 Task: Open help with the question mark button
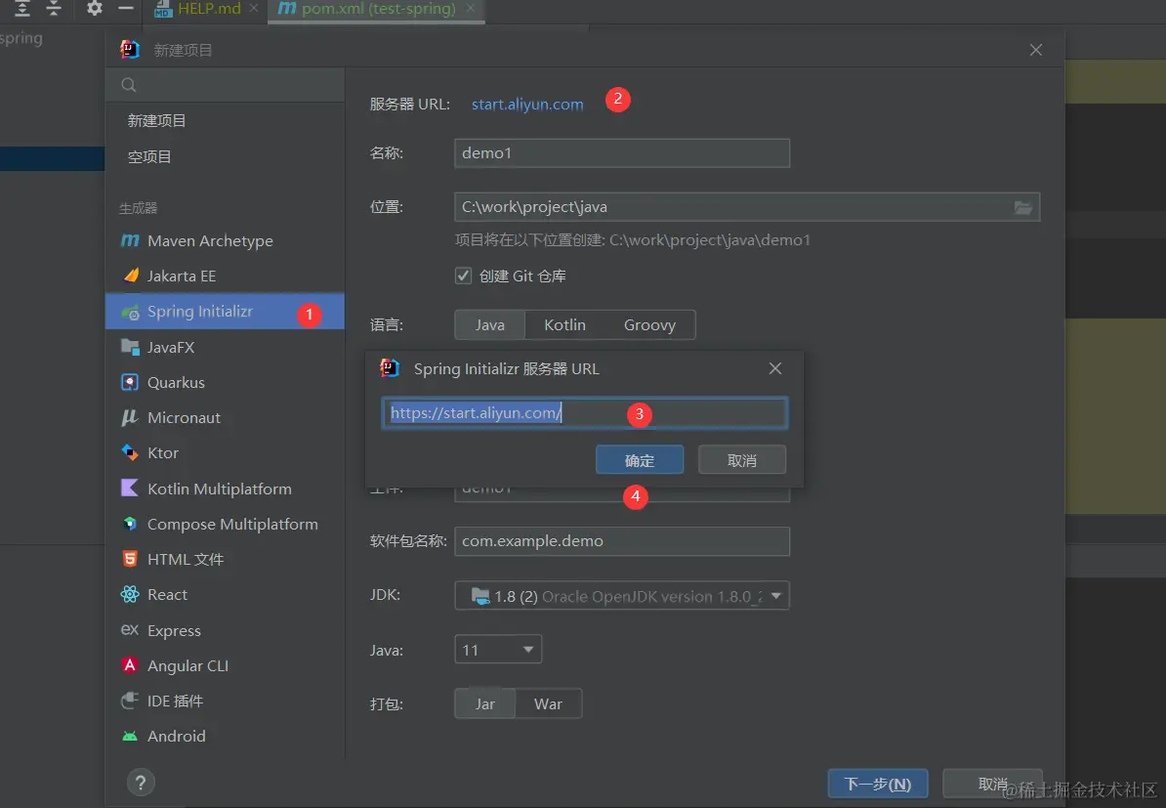point(141,782)
